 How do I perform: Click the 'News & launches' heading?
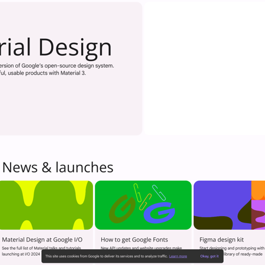point(58,167)
